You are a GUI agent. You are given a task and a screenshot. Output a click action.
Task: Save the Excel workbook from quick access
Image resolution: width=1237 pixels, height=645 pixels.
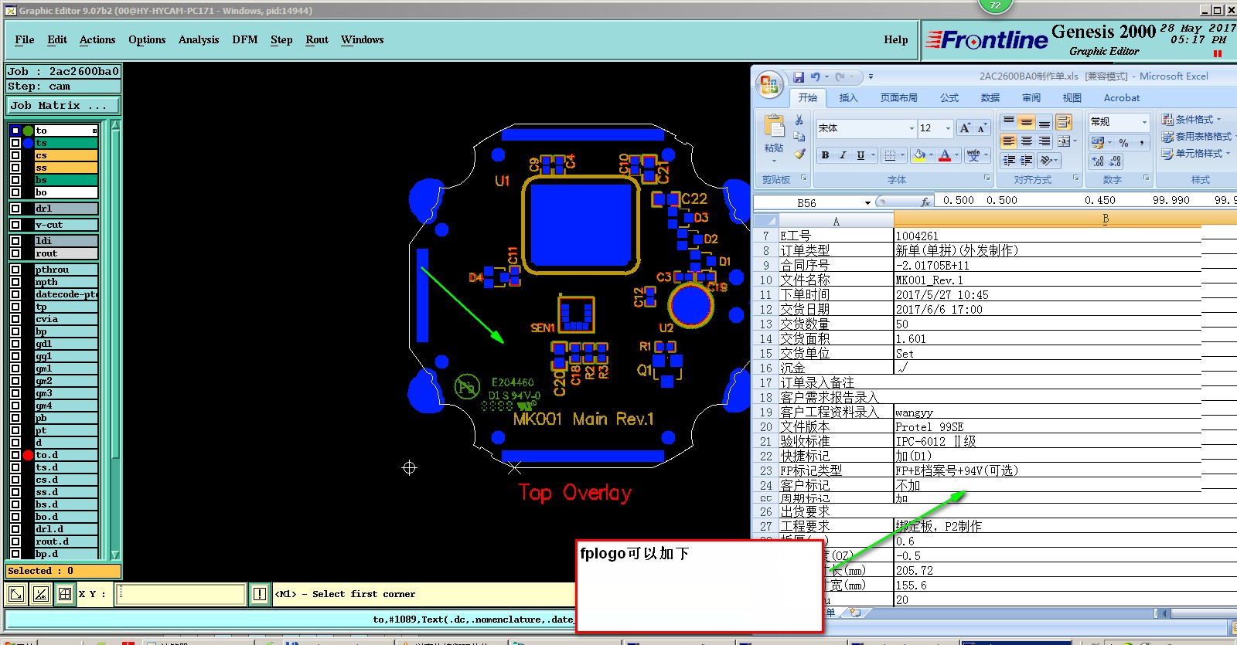(x=799, y=76)
